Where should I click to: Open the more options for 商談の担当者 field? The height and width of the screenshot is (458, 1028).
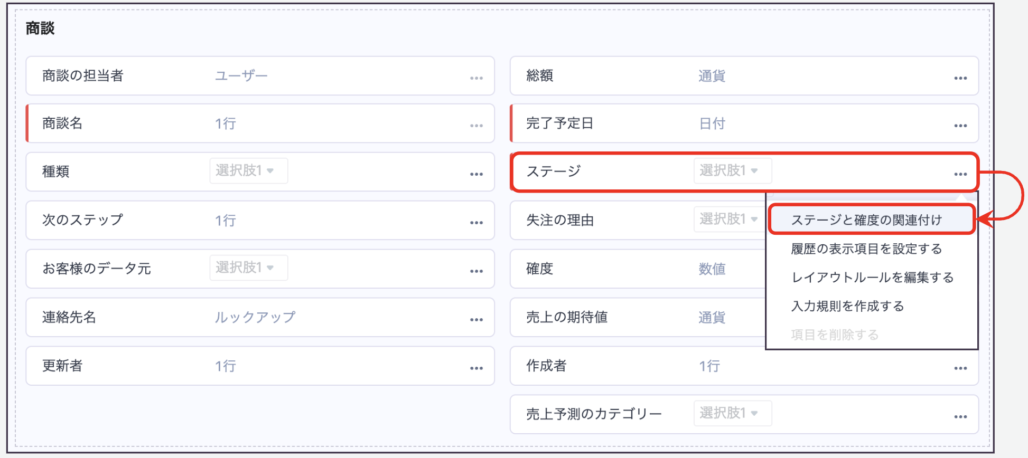(476, 78)
